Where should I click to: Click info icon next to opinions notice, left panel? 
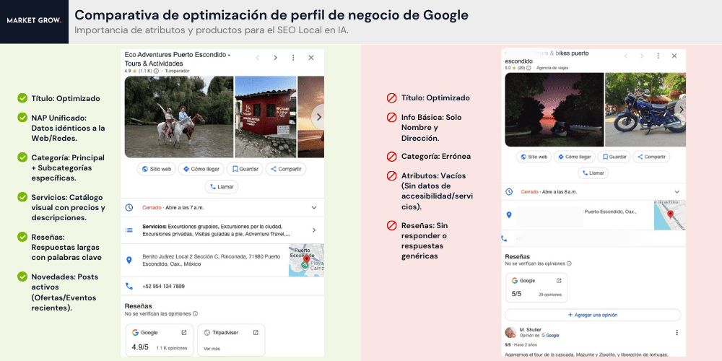(195, 313)
